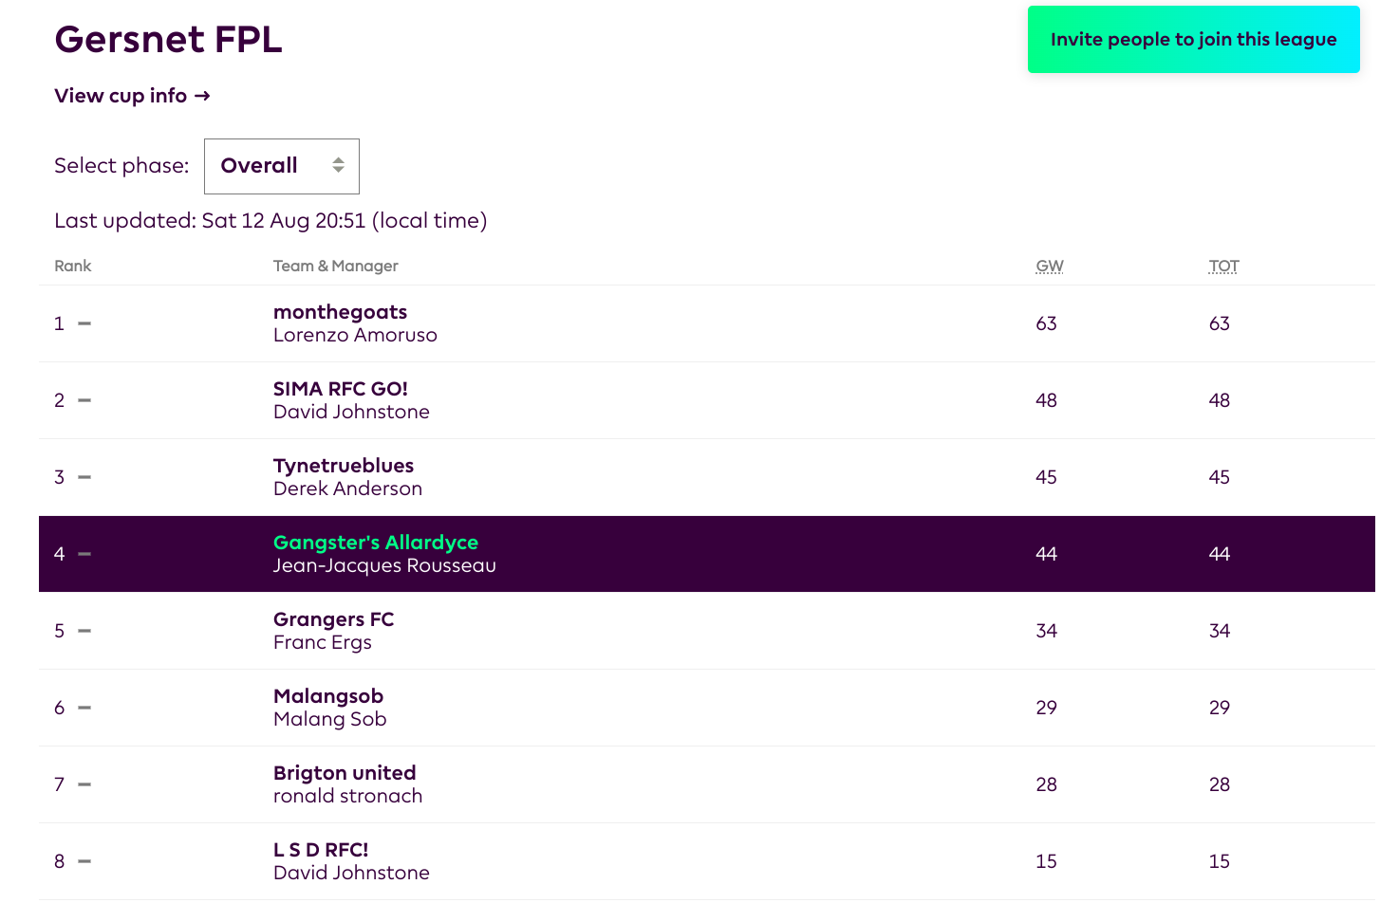Go to the Grangers FC team
This screenshot has height=903, width=1399.
pyautogui.click(x=333, y=619)
